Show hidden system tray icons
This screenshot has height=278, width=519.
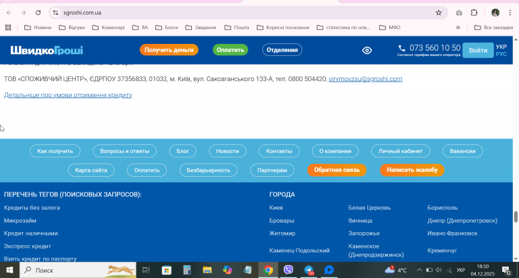click(x=420, y=270)
